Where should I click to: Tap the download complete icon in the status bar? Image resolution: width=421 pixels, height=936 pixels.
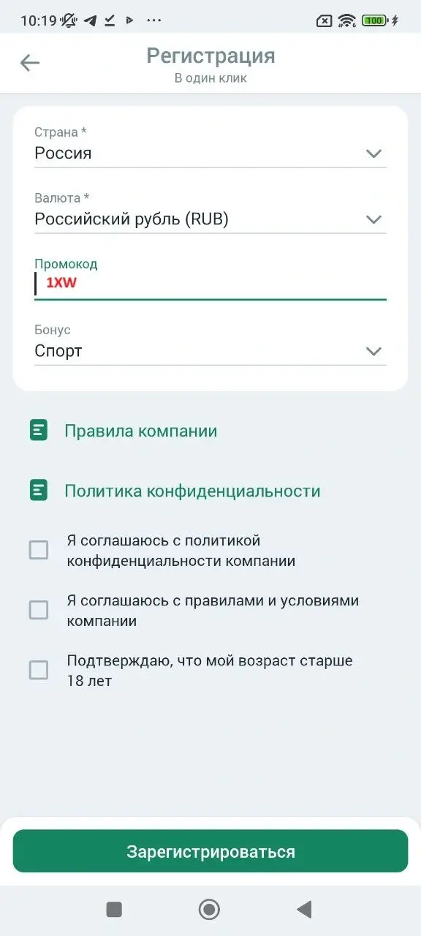point(110,20)
